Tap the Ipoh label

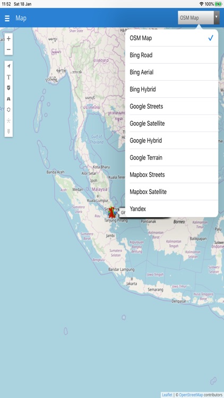coord(94,180)
